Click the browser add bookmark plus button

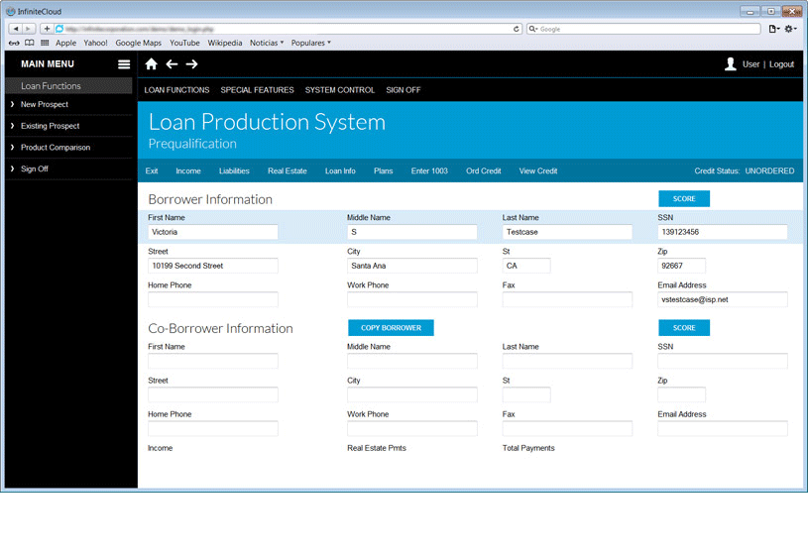47,29
